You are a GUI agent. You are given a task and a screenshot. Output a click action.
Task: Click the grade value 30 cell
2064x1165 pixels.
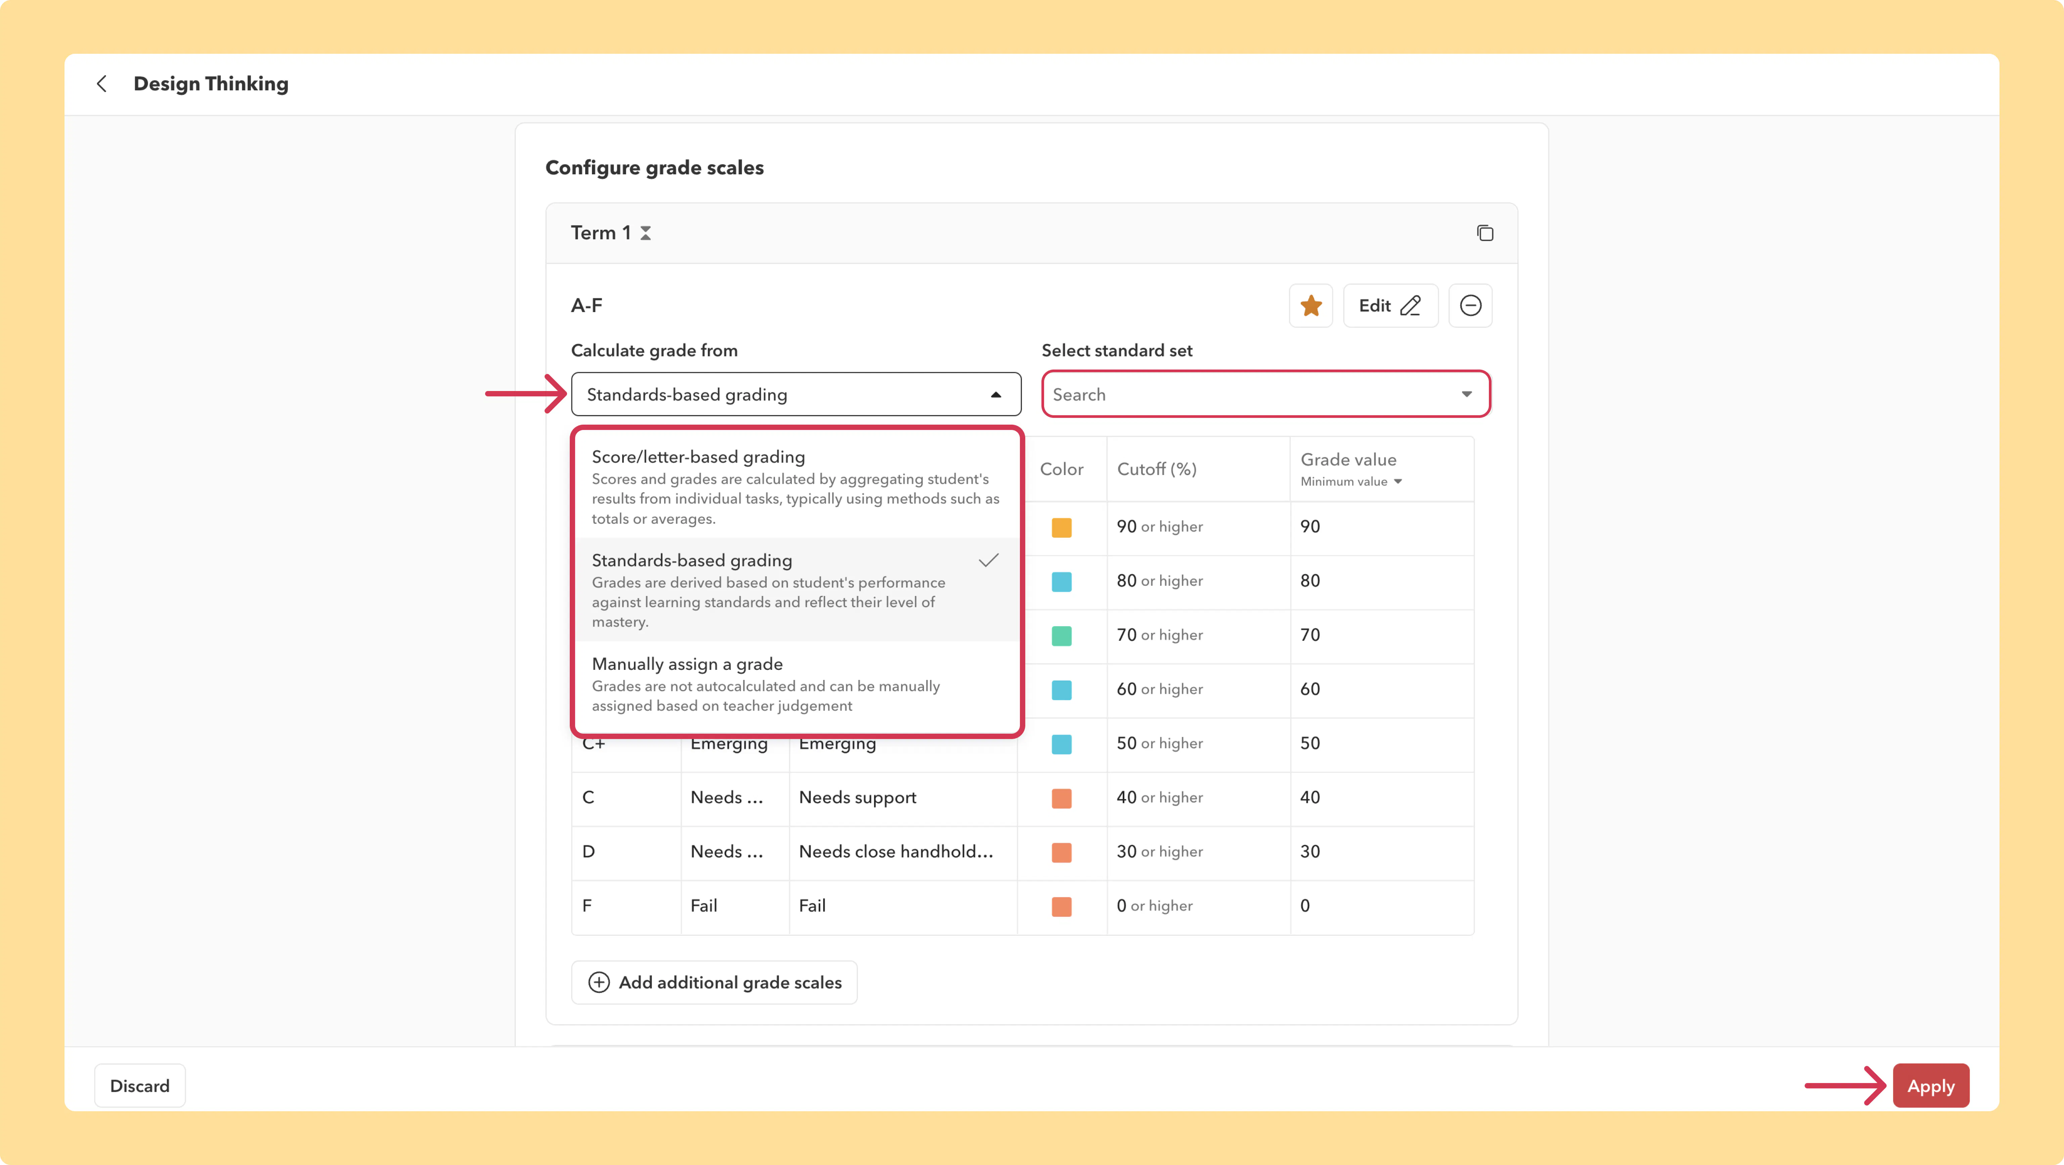1382,853
